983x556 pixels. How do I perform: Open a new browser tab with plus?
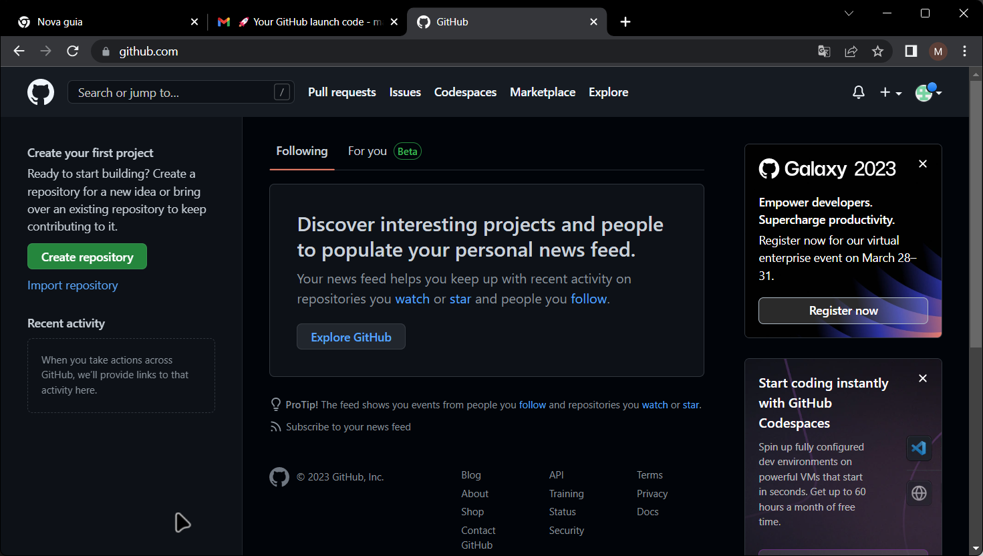pos(625,22)
